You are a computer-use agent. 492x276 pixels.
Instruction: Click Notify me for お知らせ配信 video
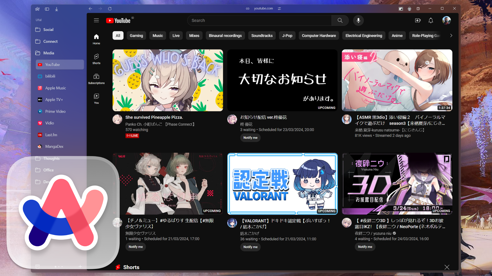(x=250, y=137)
